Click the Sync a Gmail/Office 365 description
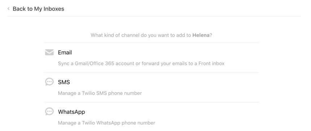The image size is (311, 131). [x=141, y=64]
